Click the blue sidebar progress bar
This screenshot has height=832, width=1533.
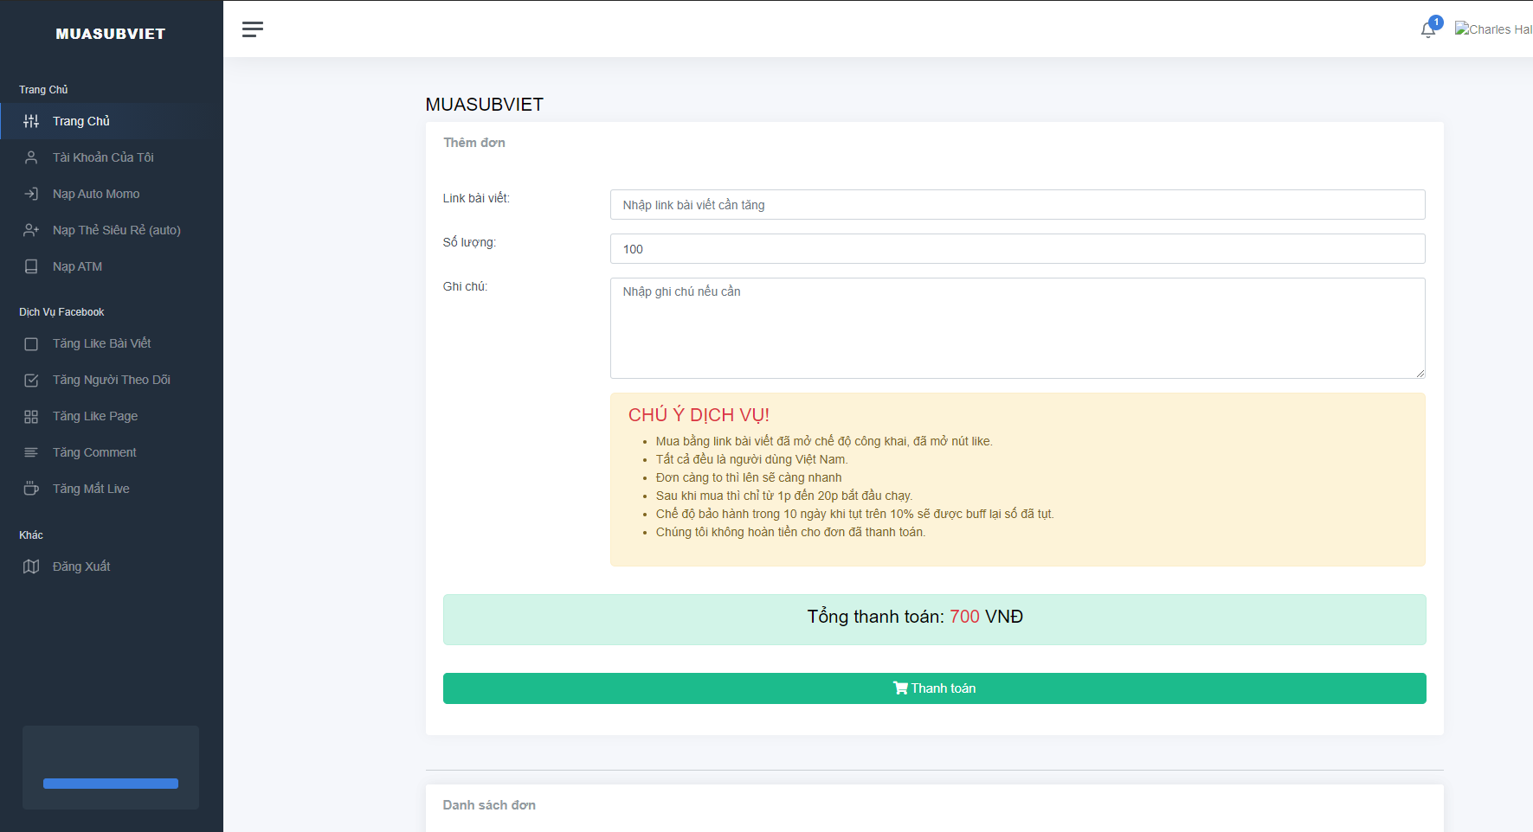(x=111, y=784)
